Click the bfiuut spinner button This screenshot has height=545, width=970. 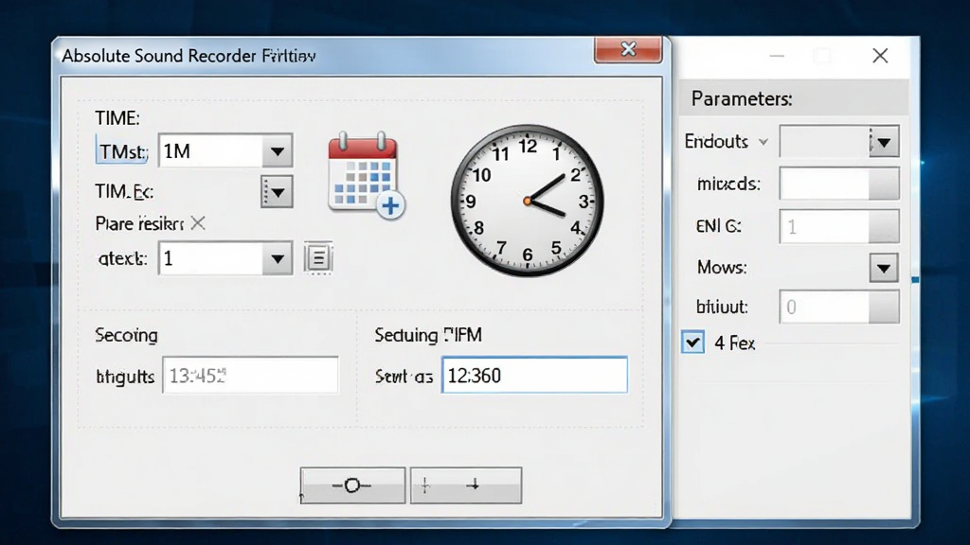click(884, 308)
